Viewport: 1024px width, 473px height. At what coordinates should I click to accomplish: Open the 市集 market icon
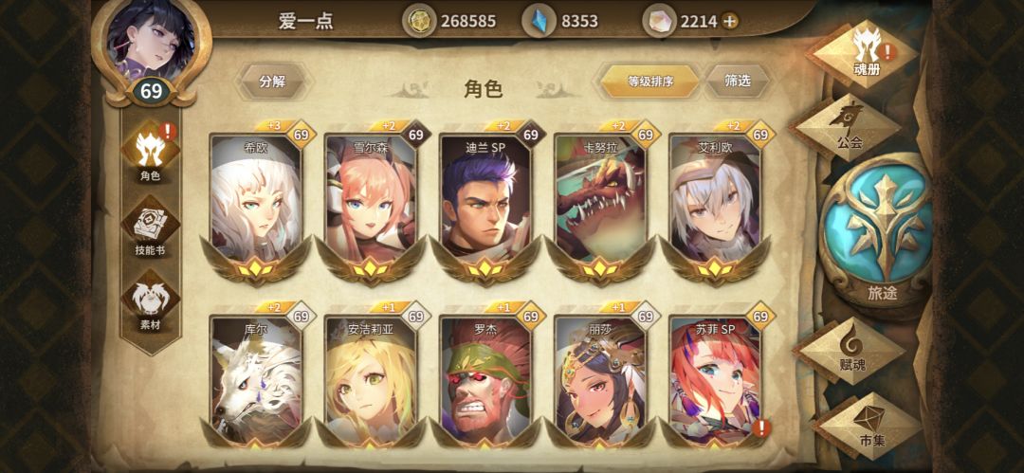point(869,426)
